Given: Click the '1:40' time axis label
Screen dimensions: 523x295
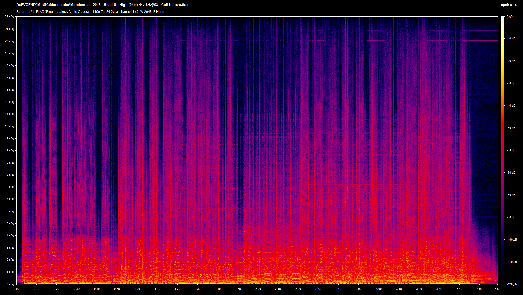Looking at the screenshot, I should [218, 289].
